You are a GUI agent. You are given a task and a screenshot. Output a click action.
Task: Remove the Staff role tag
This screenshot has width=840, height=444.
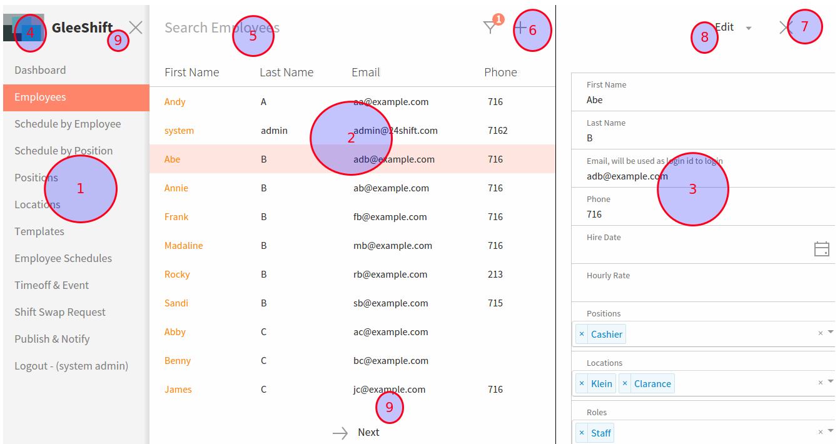pyautogui.click(x=582, y=433)
